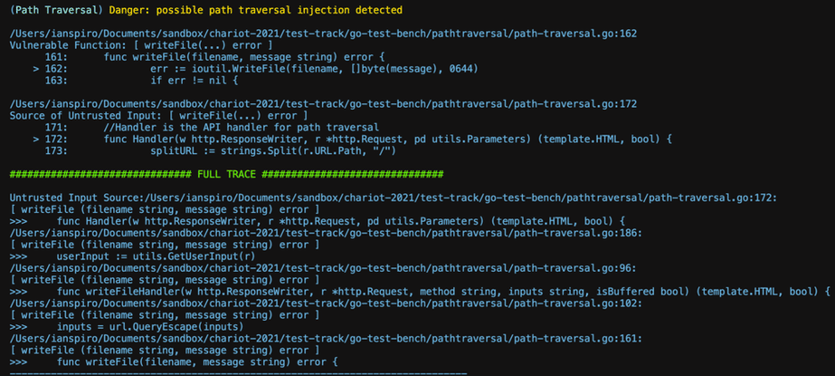Click the (Path Traversal) label in header

tap(57, 10)
